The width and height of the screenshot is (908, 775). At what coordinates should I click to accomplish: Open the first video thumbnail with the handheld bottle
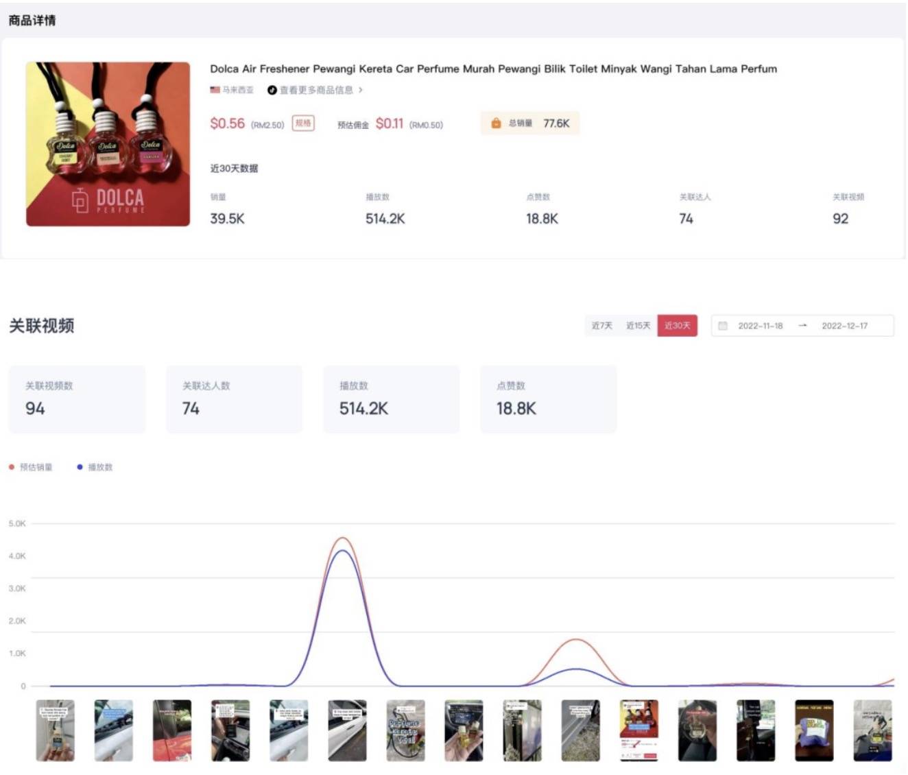click(55, 730)
